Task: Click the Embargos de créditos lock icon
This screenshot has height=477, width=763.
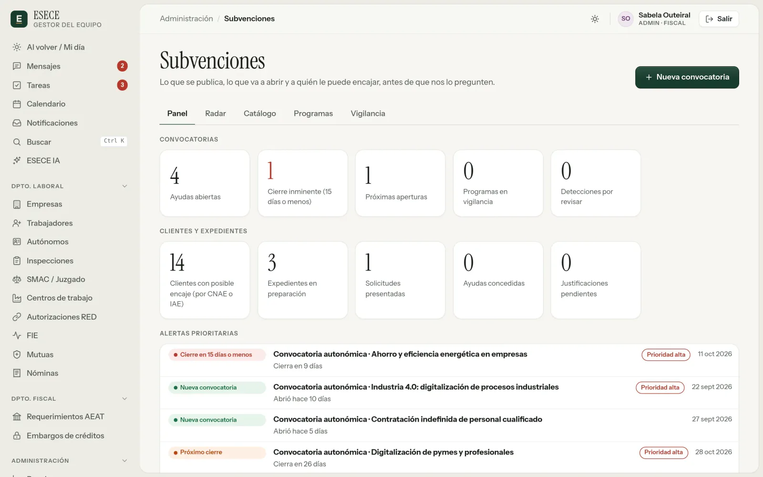Action: [17, 436]
